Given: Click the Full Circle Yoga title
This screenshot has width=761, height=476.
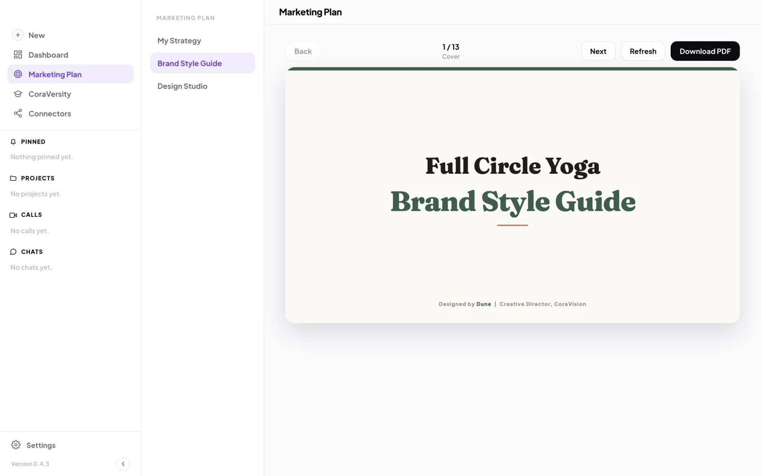Looking at the screenshot, I should [513, 166].
